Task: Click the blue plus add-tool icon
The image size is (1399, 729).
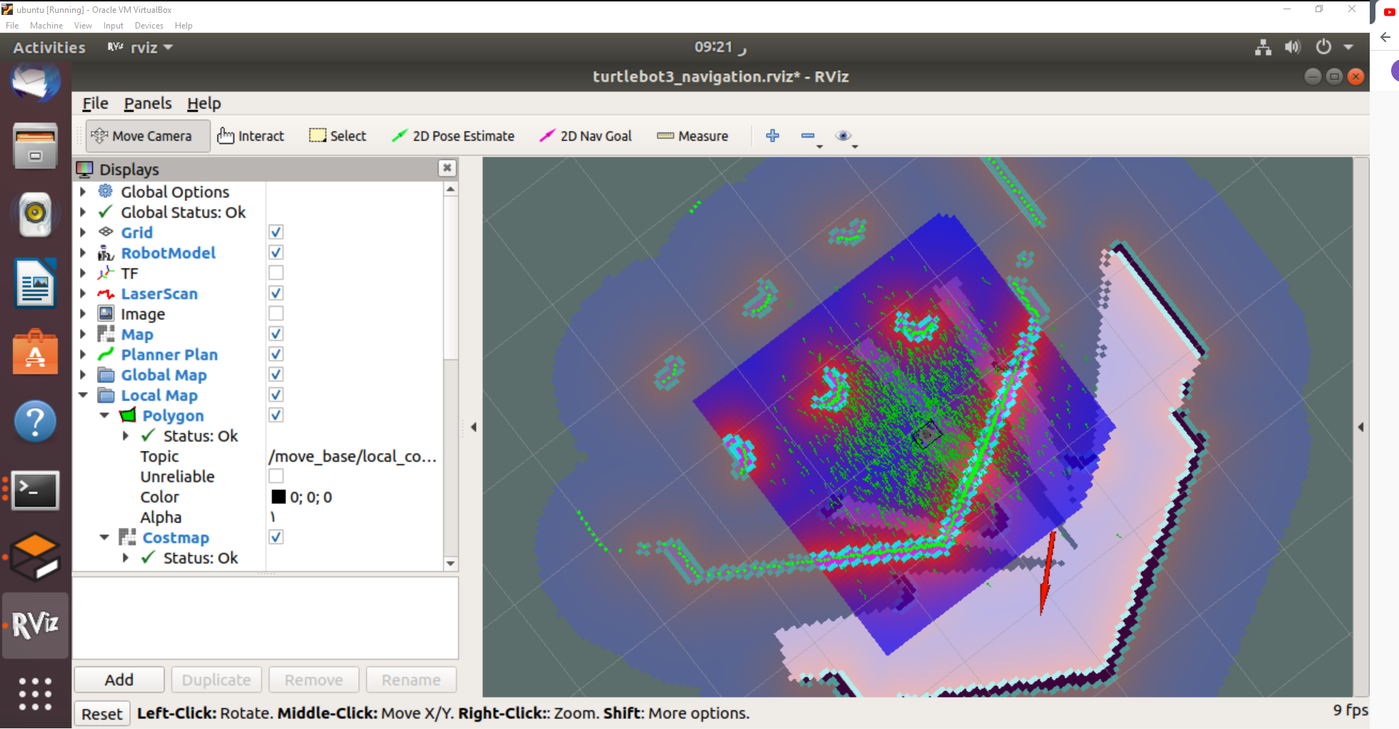Action: (x=772, y=136)
